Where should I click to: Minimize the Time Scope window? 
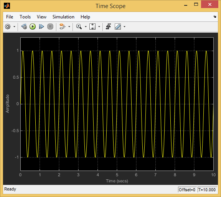[x=186, y=5]
